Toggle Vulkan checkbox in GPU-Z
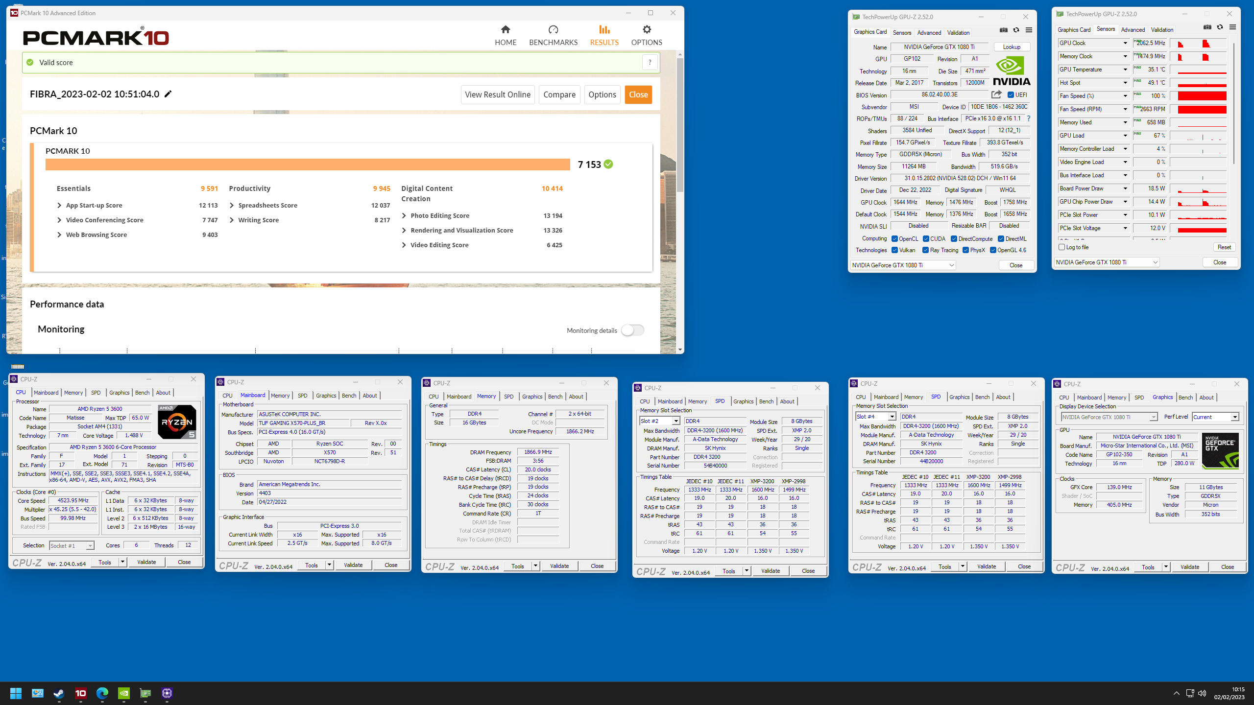 click(x=894, y=250)
